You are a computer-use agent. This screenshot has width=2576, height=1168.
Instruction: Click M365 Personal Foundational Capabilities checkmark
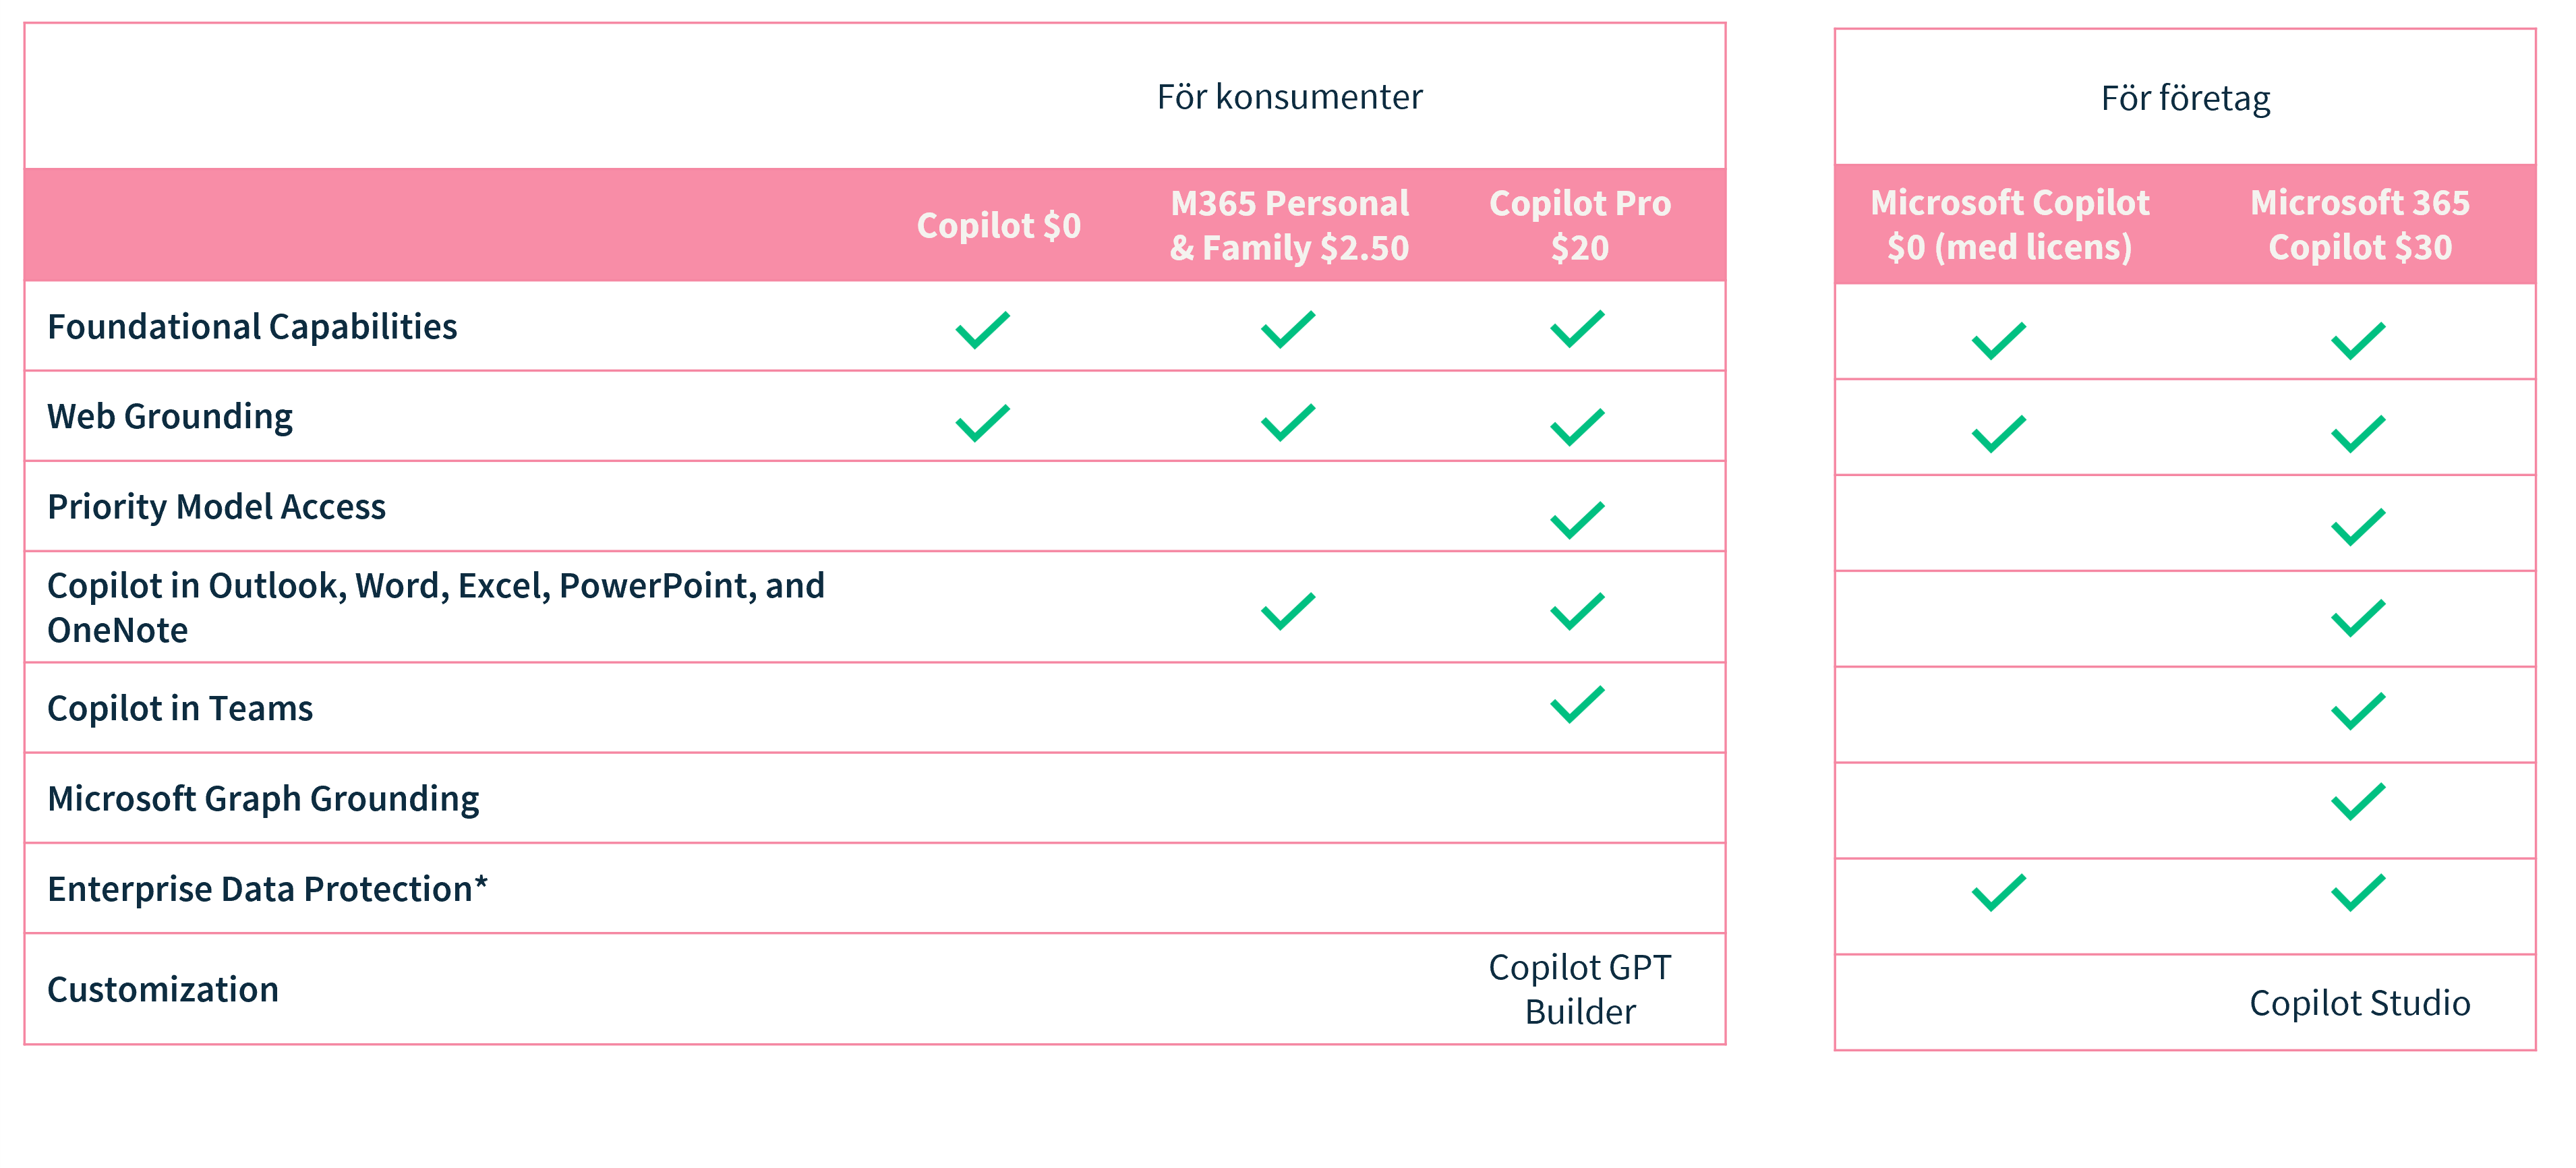pos(1287,329)
